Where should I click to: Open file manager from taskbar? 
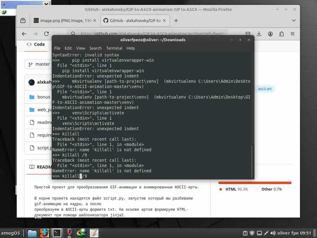[x=32, y=233]
